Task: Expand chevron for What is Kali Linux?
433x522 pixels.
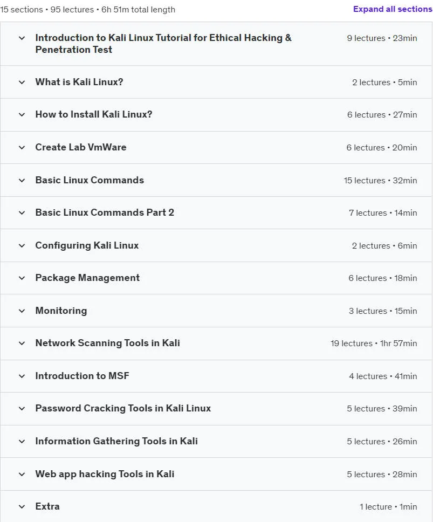Action: coord(22,82)
